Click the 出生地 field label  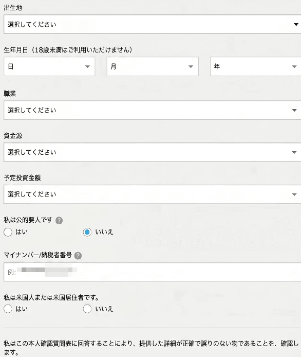[x=13, y=8]
